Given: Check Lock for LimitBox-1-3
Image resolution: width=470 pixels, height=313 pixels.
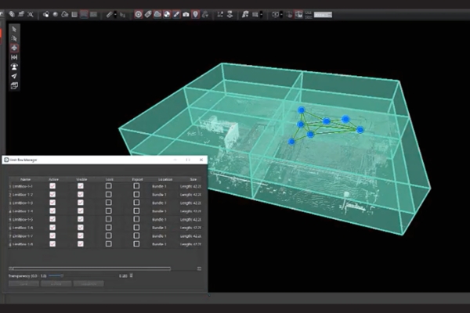Looking at the screenshot, I should [x=109, y=203].
